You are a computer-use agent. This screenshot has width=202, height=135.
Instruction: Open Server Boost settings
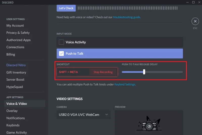pyautogui.click(x=15, y=79)
